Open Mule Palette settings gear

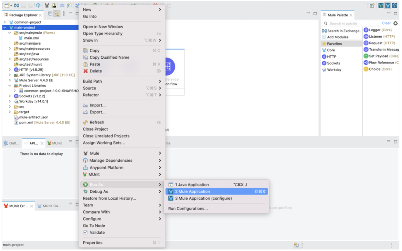[395, 23]
